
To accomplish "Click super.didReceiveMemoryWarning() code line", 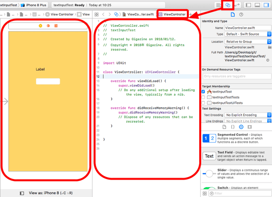I will [148, 113].
